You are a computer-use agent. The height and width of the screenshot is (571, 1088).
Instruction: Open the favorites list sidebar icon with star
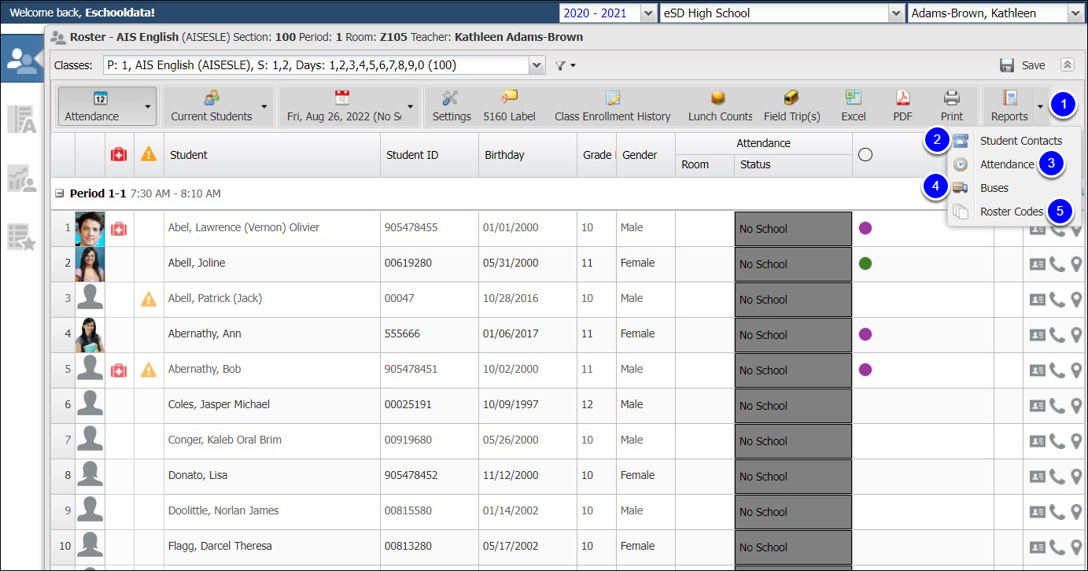(x=22, y=236)
